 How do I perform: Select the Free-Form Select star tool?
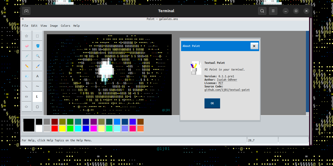click(27, 36)
